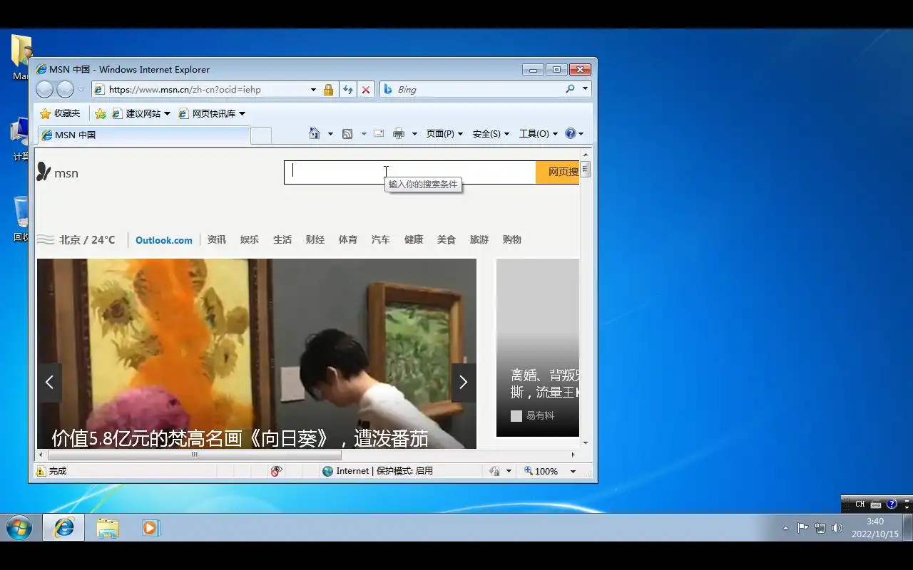Click the magnifier search icon in Bing box
The height and width of the screenshot is (570, 913).
pyautogui.click(x=570, y=89)
